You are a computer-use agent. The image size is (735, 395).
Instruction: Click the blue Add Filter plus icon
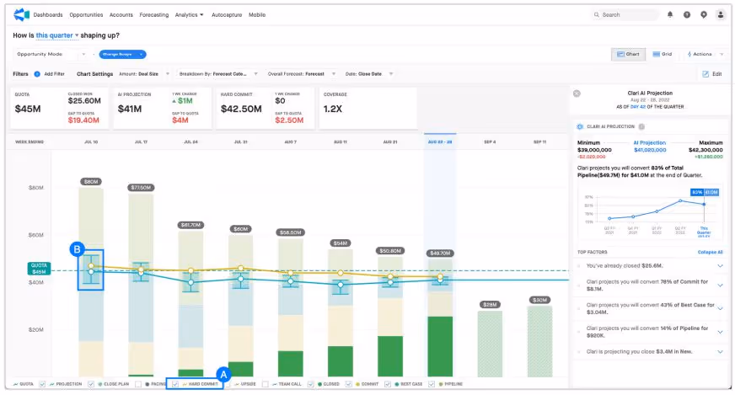coord(37,74)
